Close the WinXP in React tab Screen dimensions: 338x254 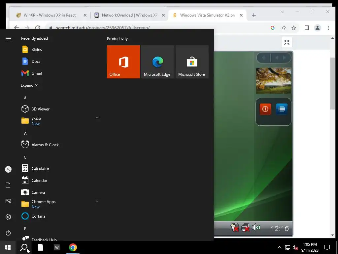(85, 15)
